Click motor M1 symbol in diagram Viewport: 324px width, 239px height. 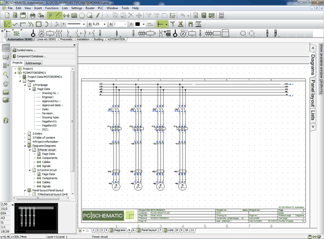point(116,186)
